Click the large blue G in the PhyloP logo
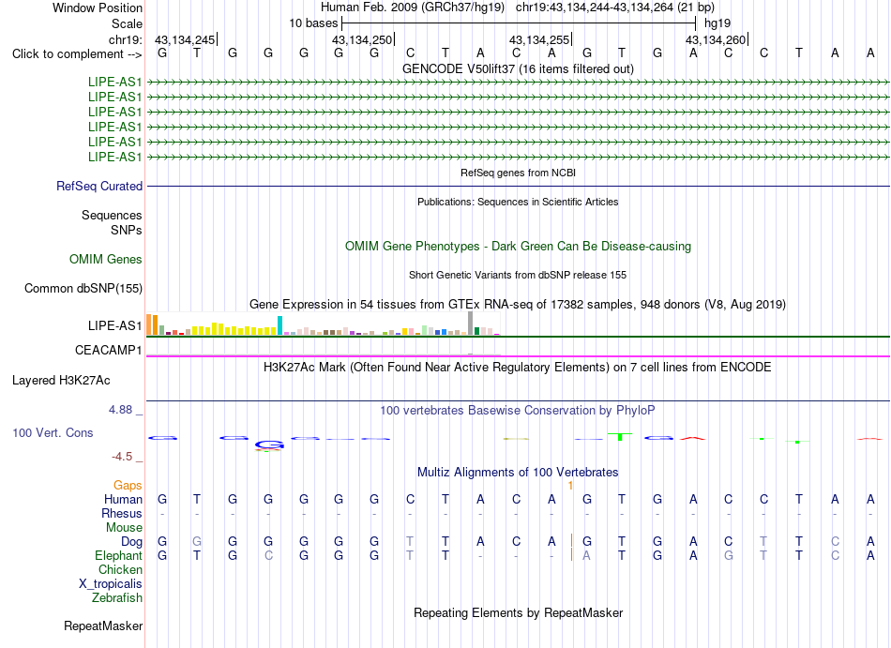891x648 pixels. point(269,445)
